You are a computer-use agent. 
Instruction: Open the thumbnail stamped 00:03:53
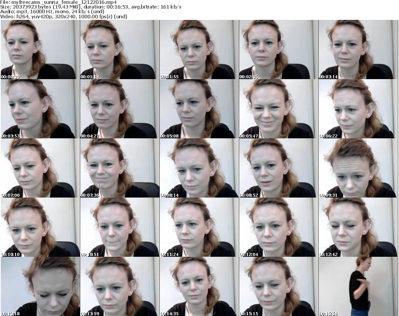(40, 109)
